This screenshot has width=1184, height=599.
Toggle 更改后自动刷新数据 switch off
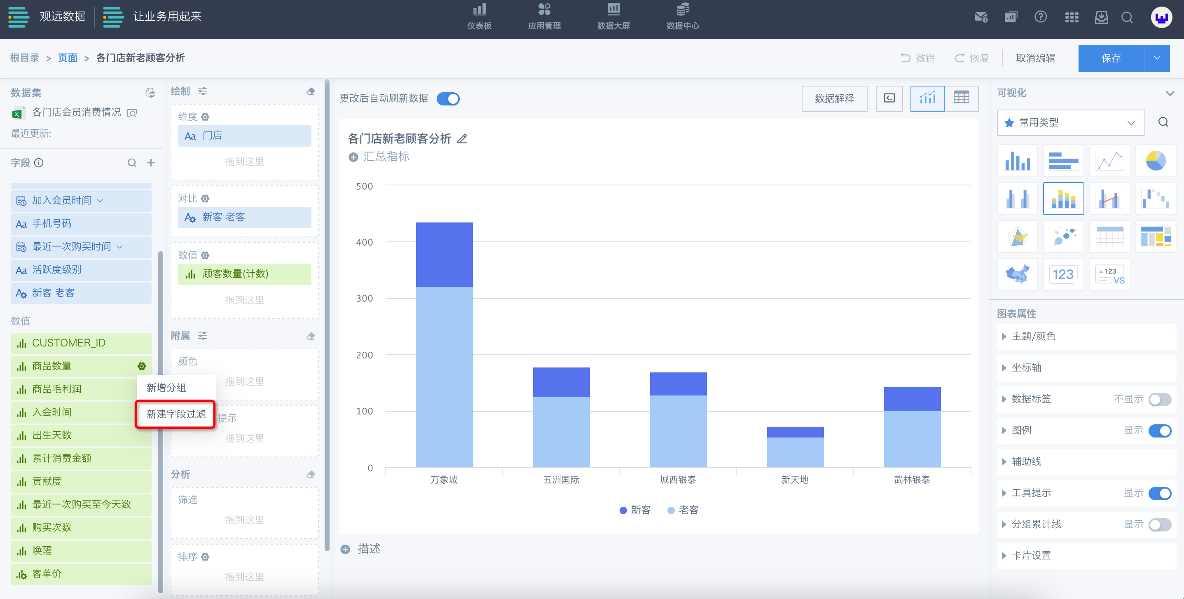(448, 98)
